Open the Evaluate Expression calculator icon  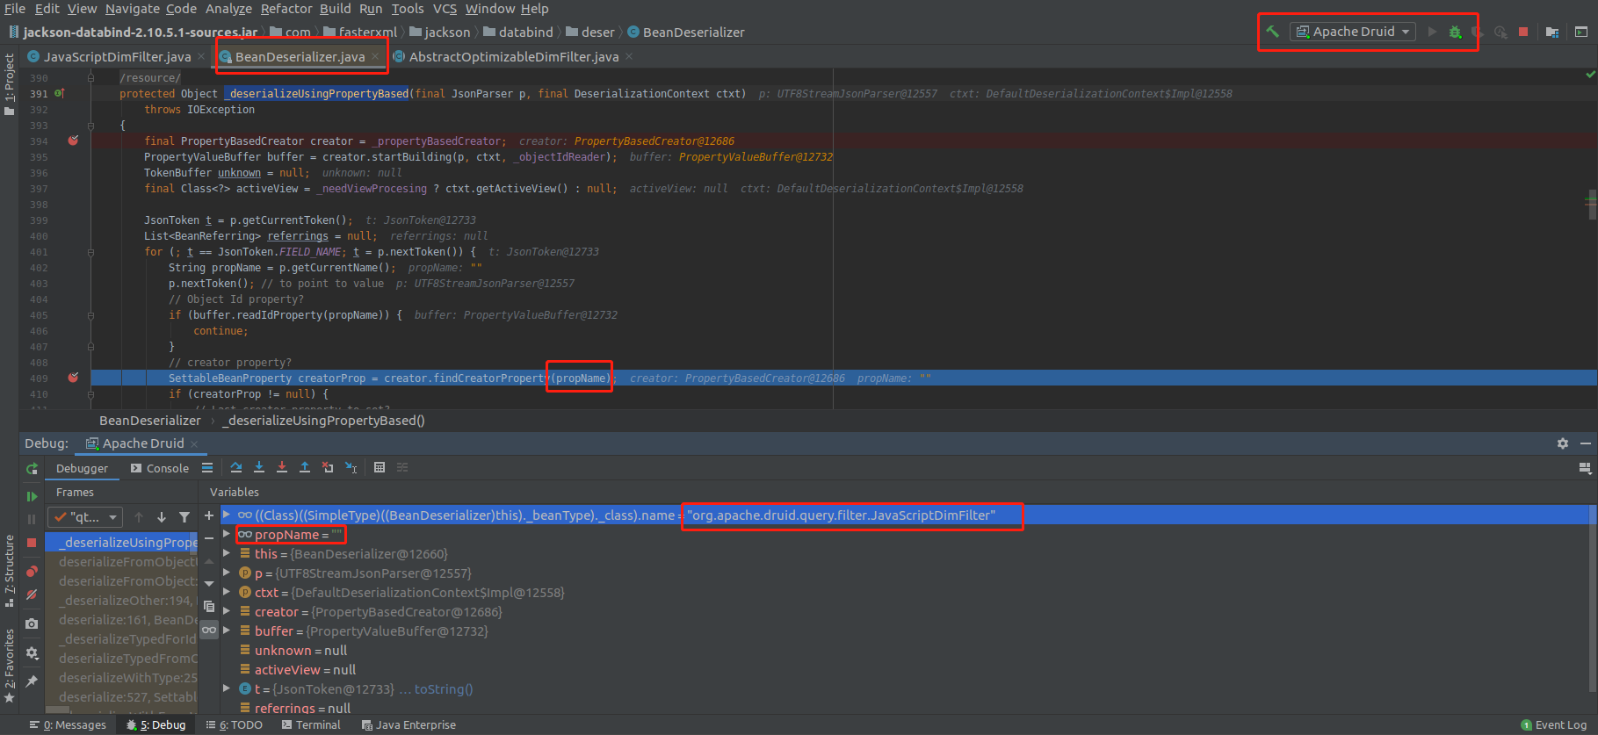(380, 468)
